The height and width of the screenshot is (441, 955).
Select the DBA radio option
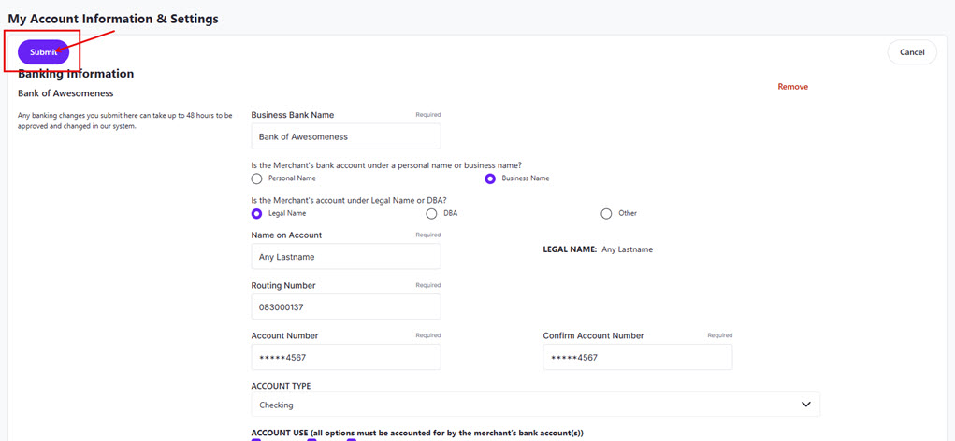tap(431, 213)
